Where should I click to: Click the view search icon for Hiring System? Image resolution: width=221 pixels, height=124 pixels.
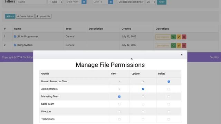coord(173,45)
